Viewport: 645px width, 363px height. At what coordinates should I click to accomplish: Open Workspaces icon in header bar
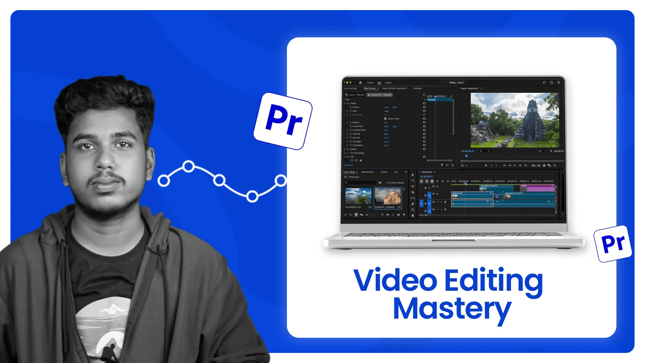(559, 82)
